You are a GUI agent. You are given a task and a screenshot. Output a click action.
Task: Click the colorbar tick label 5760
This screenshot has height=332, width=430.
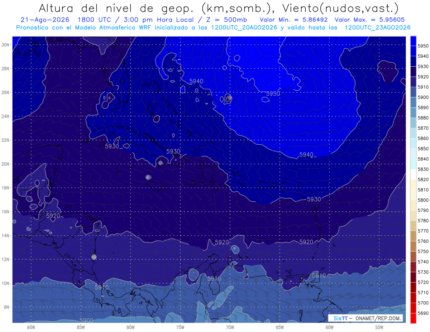(423, 241)
